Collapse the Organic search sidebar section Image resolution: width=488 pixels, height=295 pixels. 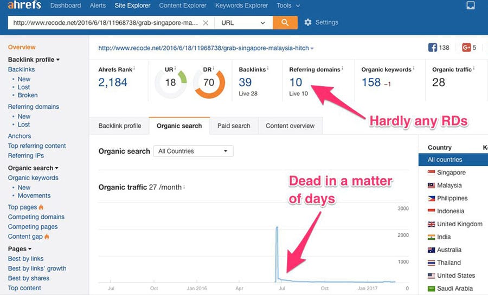(x=33, y=168)
